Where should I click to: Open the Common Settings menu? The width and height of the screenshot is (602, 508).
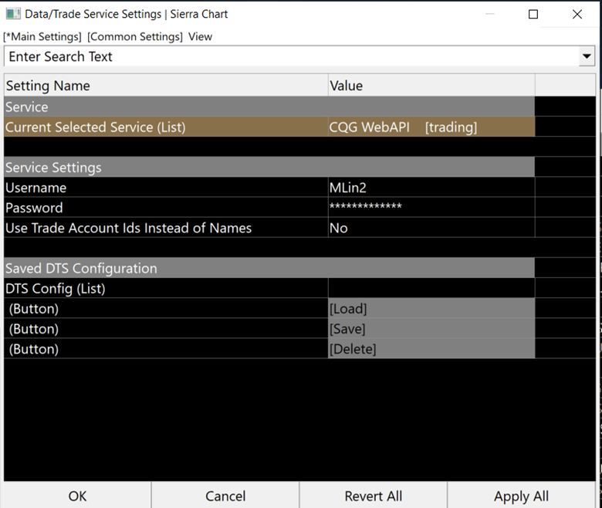coord(135,36)
